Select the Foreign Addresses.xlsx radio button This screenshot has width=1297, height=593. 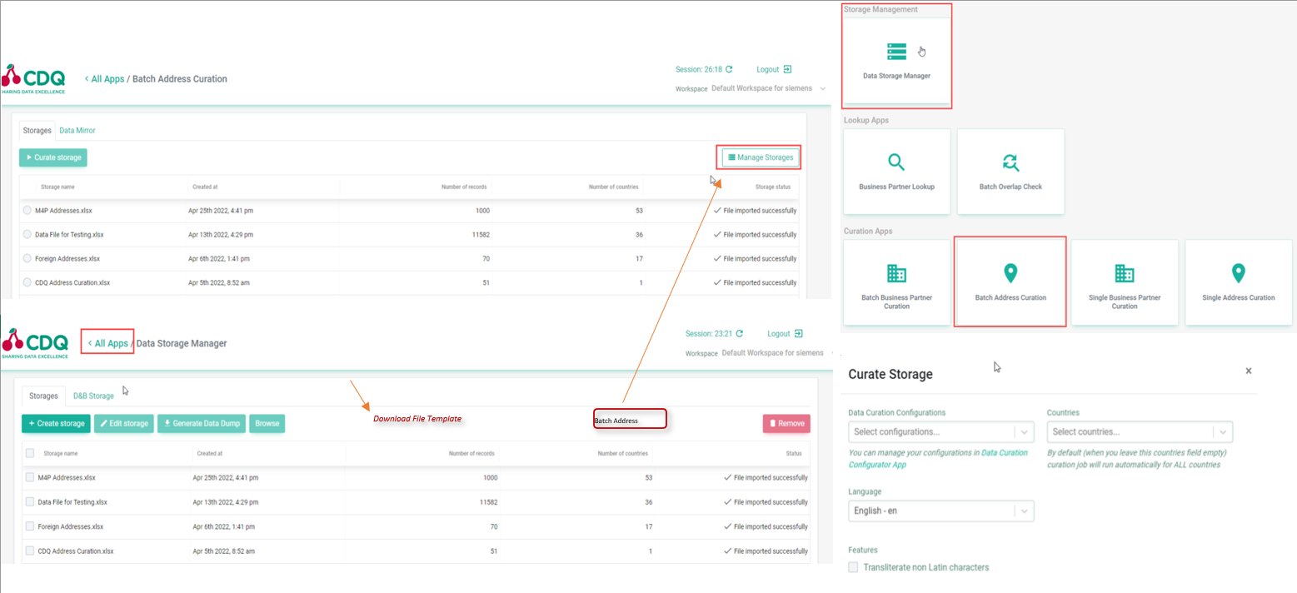tap(27, 258)
